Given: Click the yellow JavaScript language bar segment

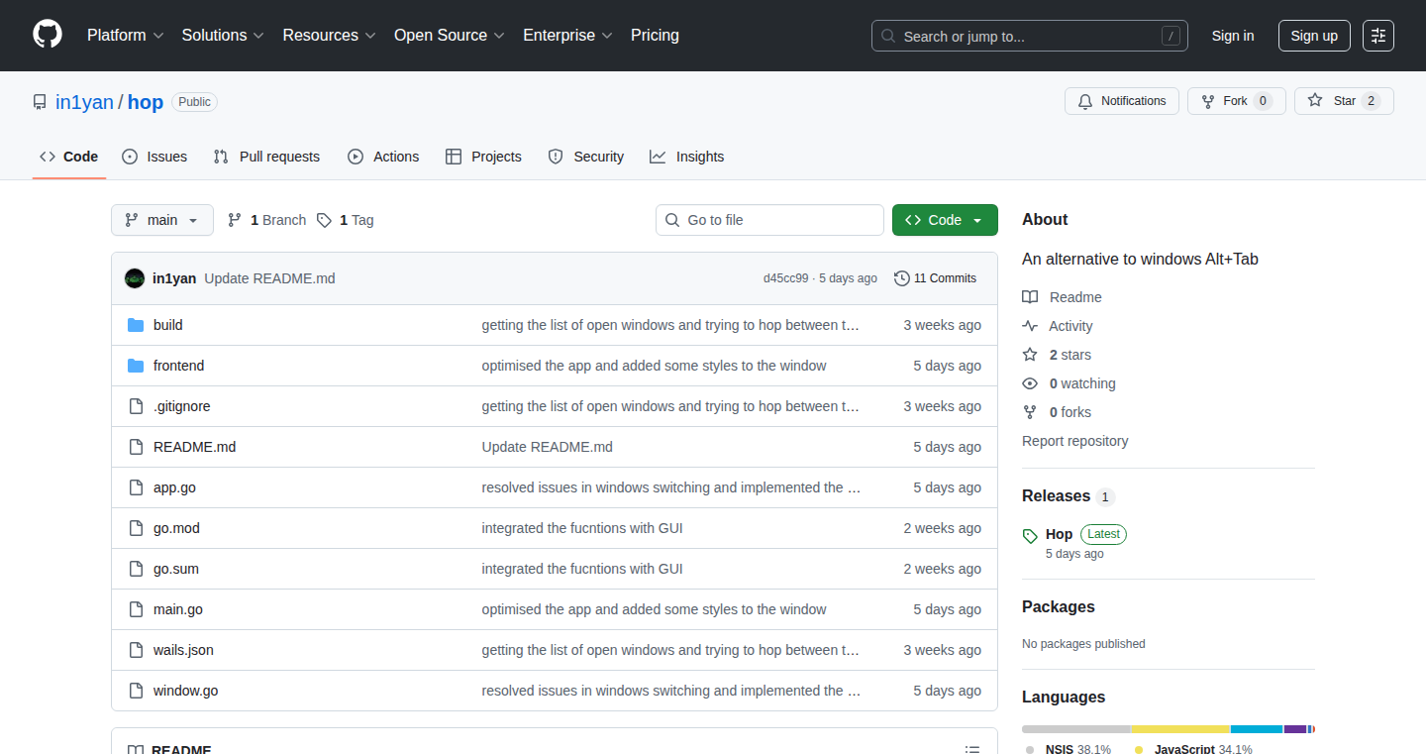Looking at the screenshot, I should (x=1181, y=729).
